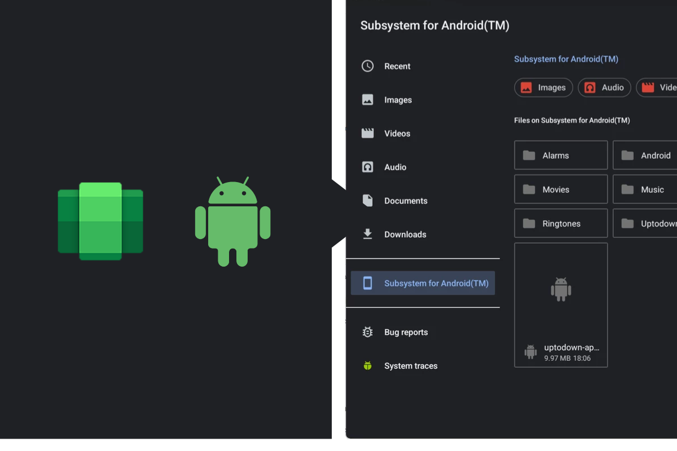Open the Movies folder

[561, 189]
